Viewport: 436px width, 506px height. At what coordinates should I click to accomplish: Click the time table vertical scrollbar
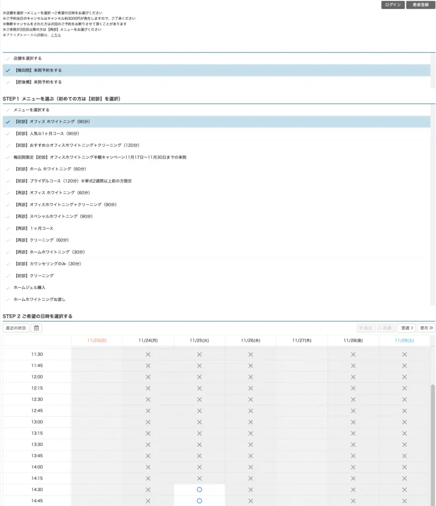(433, 435)
